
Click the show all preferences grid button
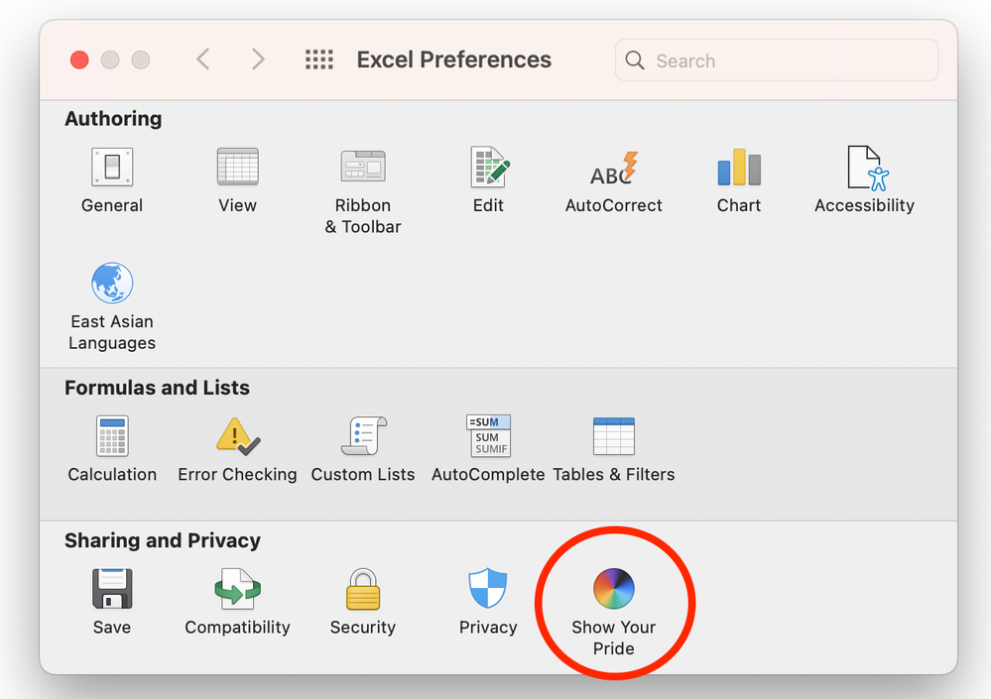click(319, 60)
